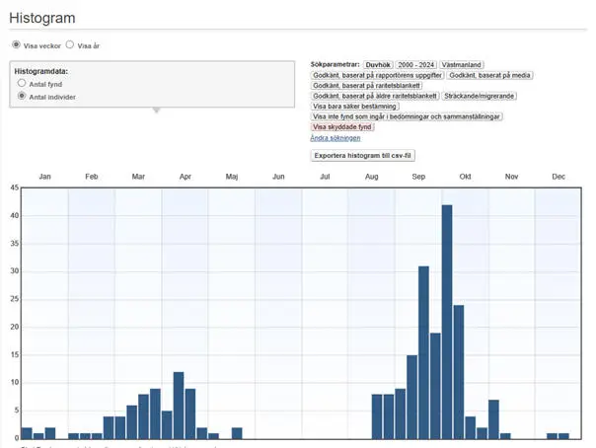
Task: Click the November bar with value 7
Action: pos(493,418)
